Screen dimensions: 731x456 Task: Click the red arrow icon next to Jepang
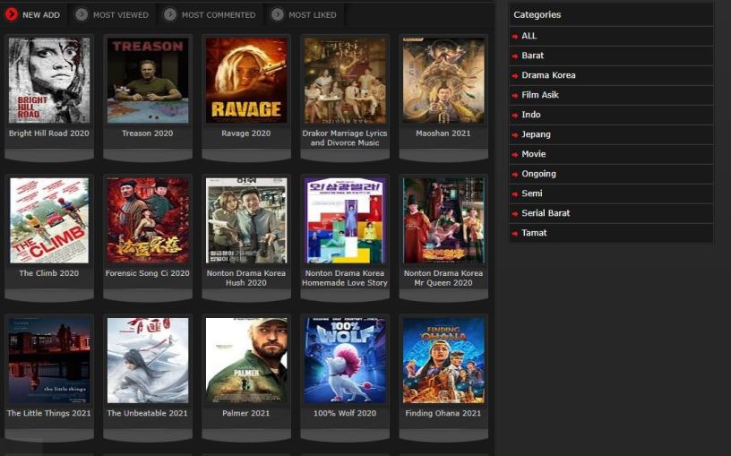pyautogui.click(x=515, y=134)
